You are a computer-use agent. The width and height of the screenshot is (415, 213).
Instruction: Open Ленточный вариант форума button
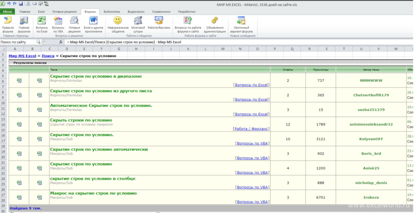click(241, 24)
